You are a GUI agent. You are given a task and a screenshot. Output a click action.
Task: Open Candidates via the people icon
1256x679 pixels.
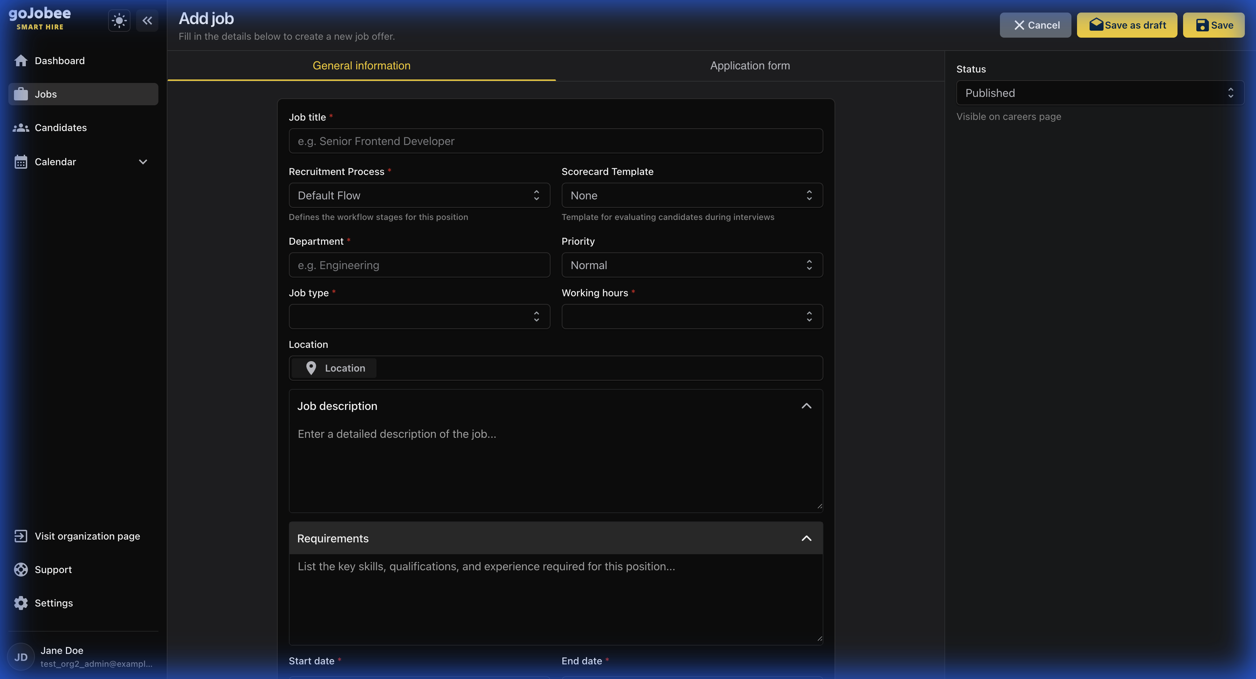point(21,128)
